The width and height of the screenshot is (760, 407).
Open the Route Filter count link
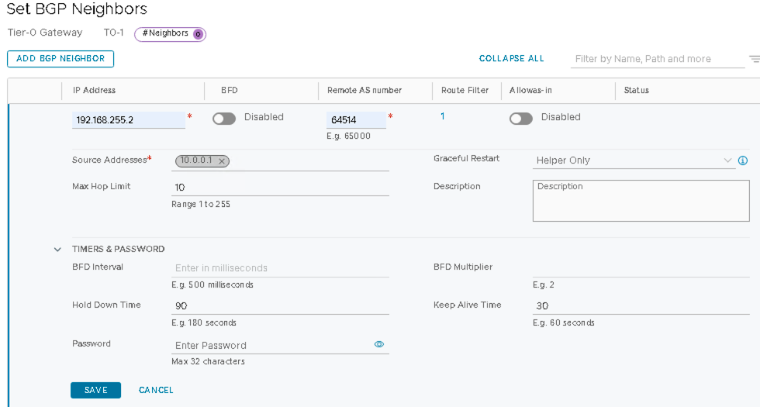[443, 116]
